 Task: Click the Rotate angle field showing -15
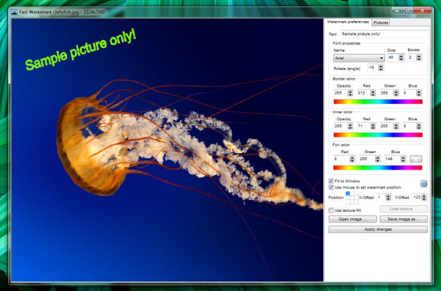pyautogui.click(x=372, y=68)
